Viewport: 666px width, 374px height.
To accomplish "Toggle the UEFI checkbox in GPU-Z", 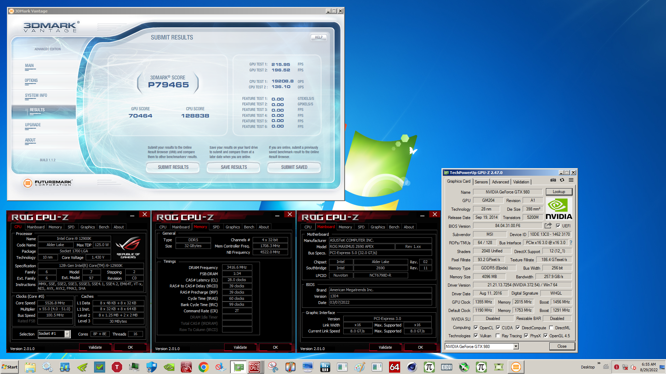I will tap(558, 226).
